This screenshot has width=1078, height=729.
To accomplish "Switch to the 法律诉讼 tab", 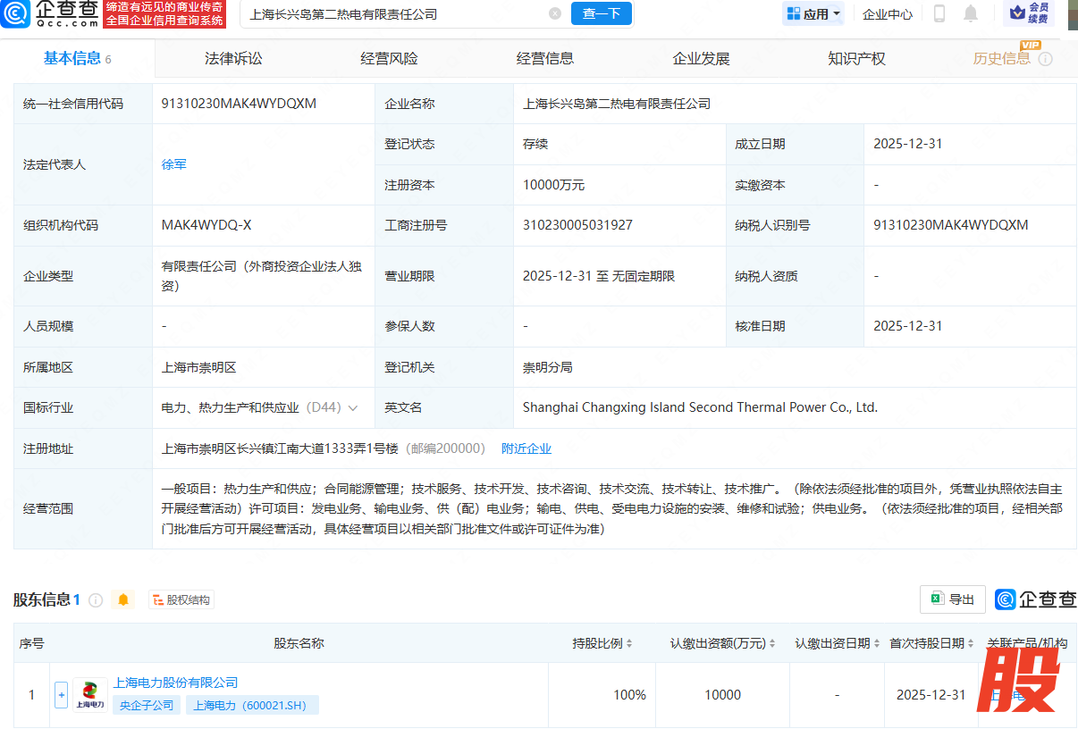I will click(x=233, y=59).
